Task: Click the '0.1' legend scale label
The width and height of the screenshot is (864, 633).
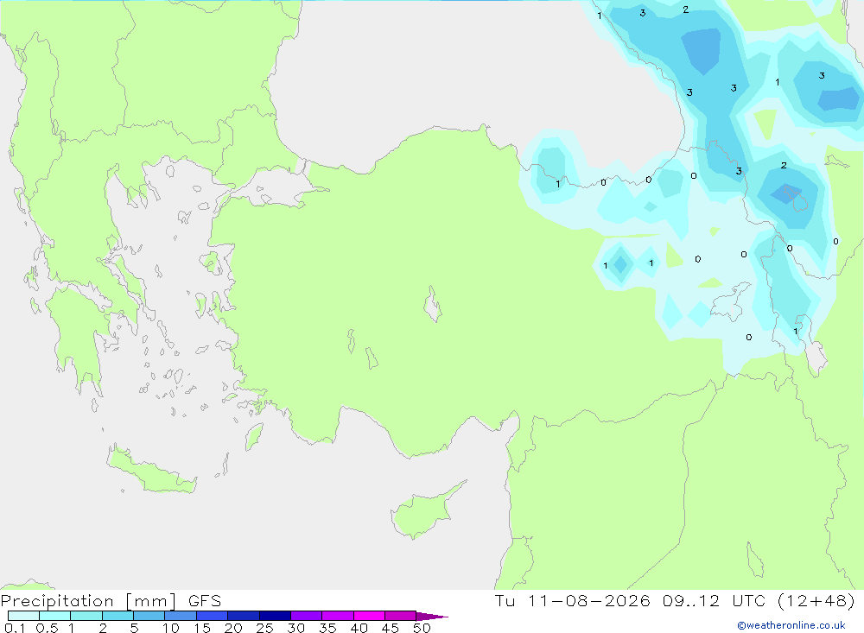Action: click(x=15, y=628)
